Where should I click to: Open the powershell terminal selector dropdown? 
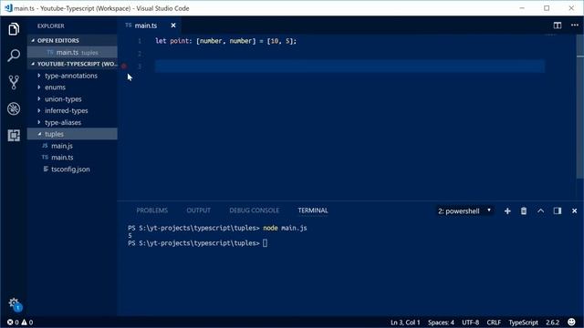pyautogui.click(x=464, y=210)
